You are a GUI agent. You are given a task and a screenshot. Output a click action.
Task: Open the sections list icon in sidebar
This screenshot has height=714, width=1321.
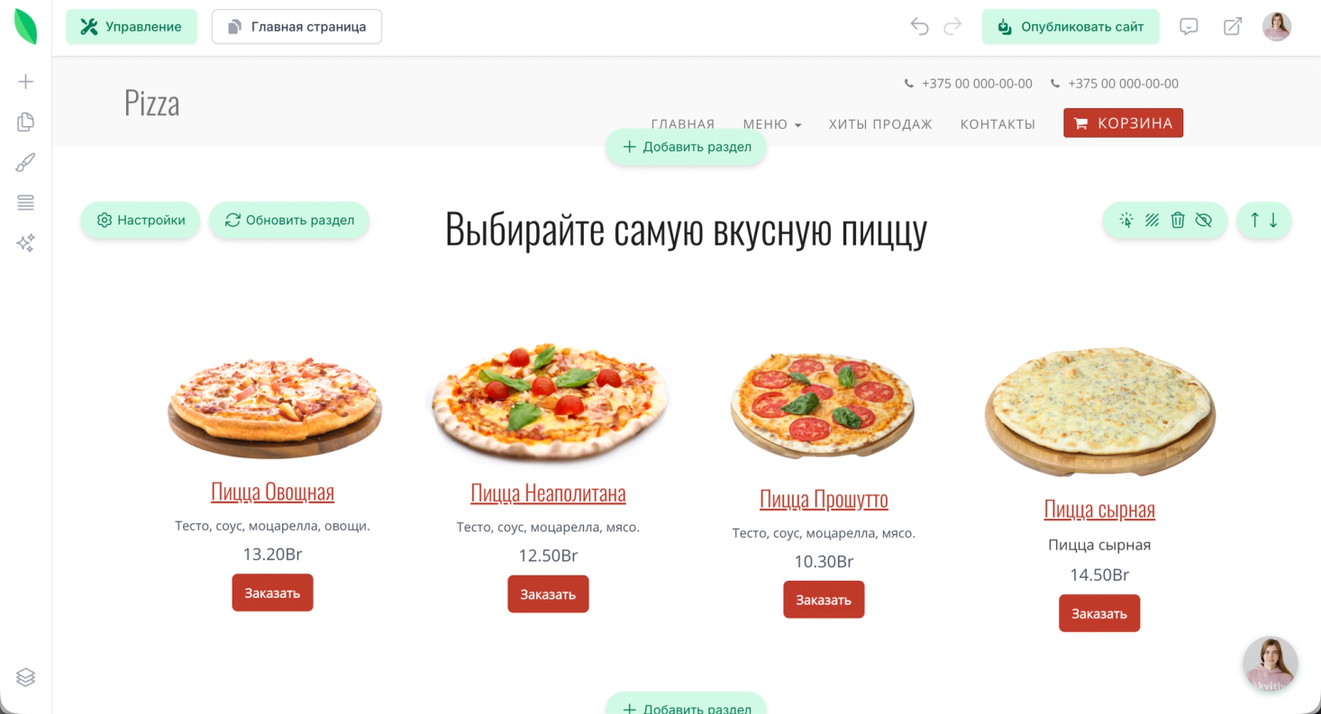point(25,203)
